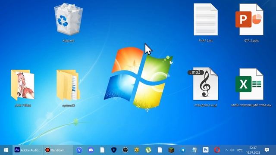Switch the РУС input language indicator
This screenshot has height=155, width=276.
[x=240, y=150]
